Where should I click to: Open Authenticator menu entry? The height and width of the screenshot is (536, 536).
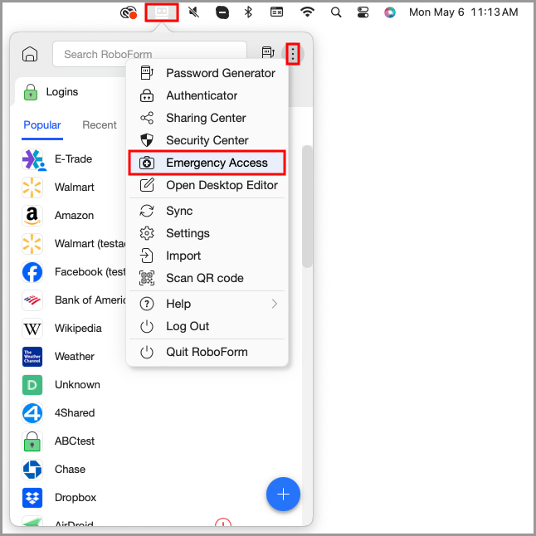click(207, 95)
